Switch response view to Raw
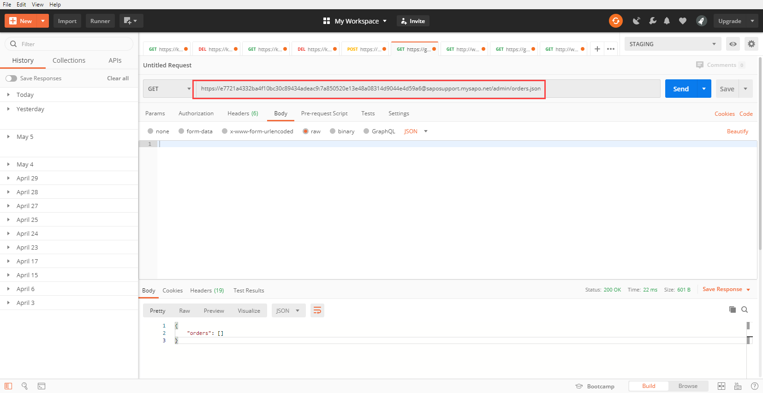Image resolution: width=763 pixels, height=393 pixels. (x=185, y=311)
